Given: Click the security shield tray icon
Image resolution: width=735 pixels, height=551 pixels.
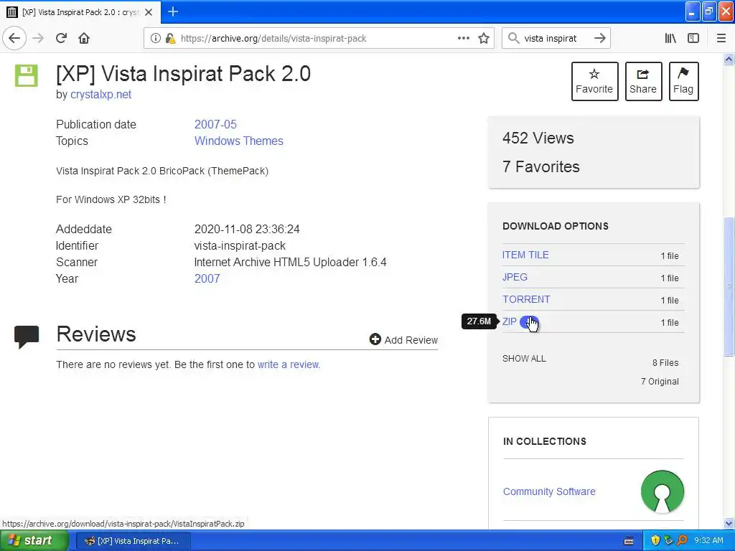Looking at the screenshot, I should (x=655, y=541).
